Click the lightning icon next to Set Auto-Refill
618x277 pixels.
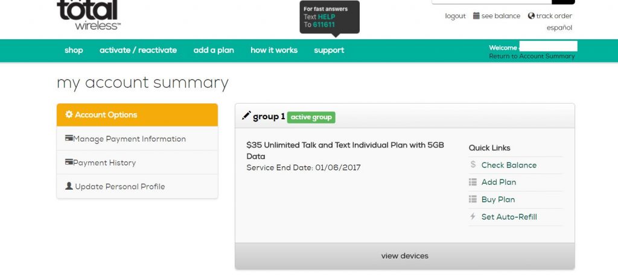pyautogui.click(x=473, y=216)
